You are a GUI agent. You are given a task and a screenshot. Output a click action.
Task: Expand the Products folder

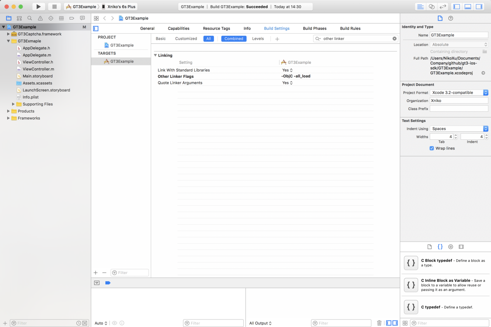coord(9,111)
